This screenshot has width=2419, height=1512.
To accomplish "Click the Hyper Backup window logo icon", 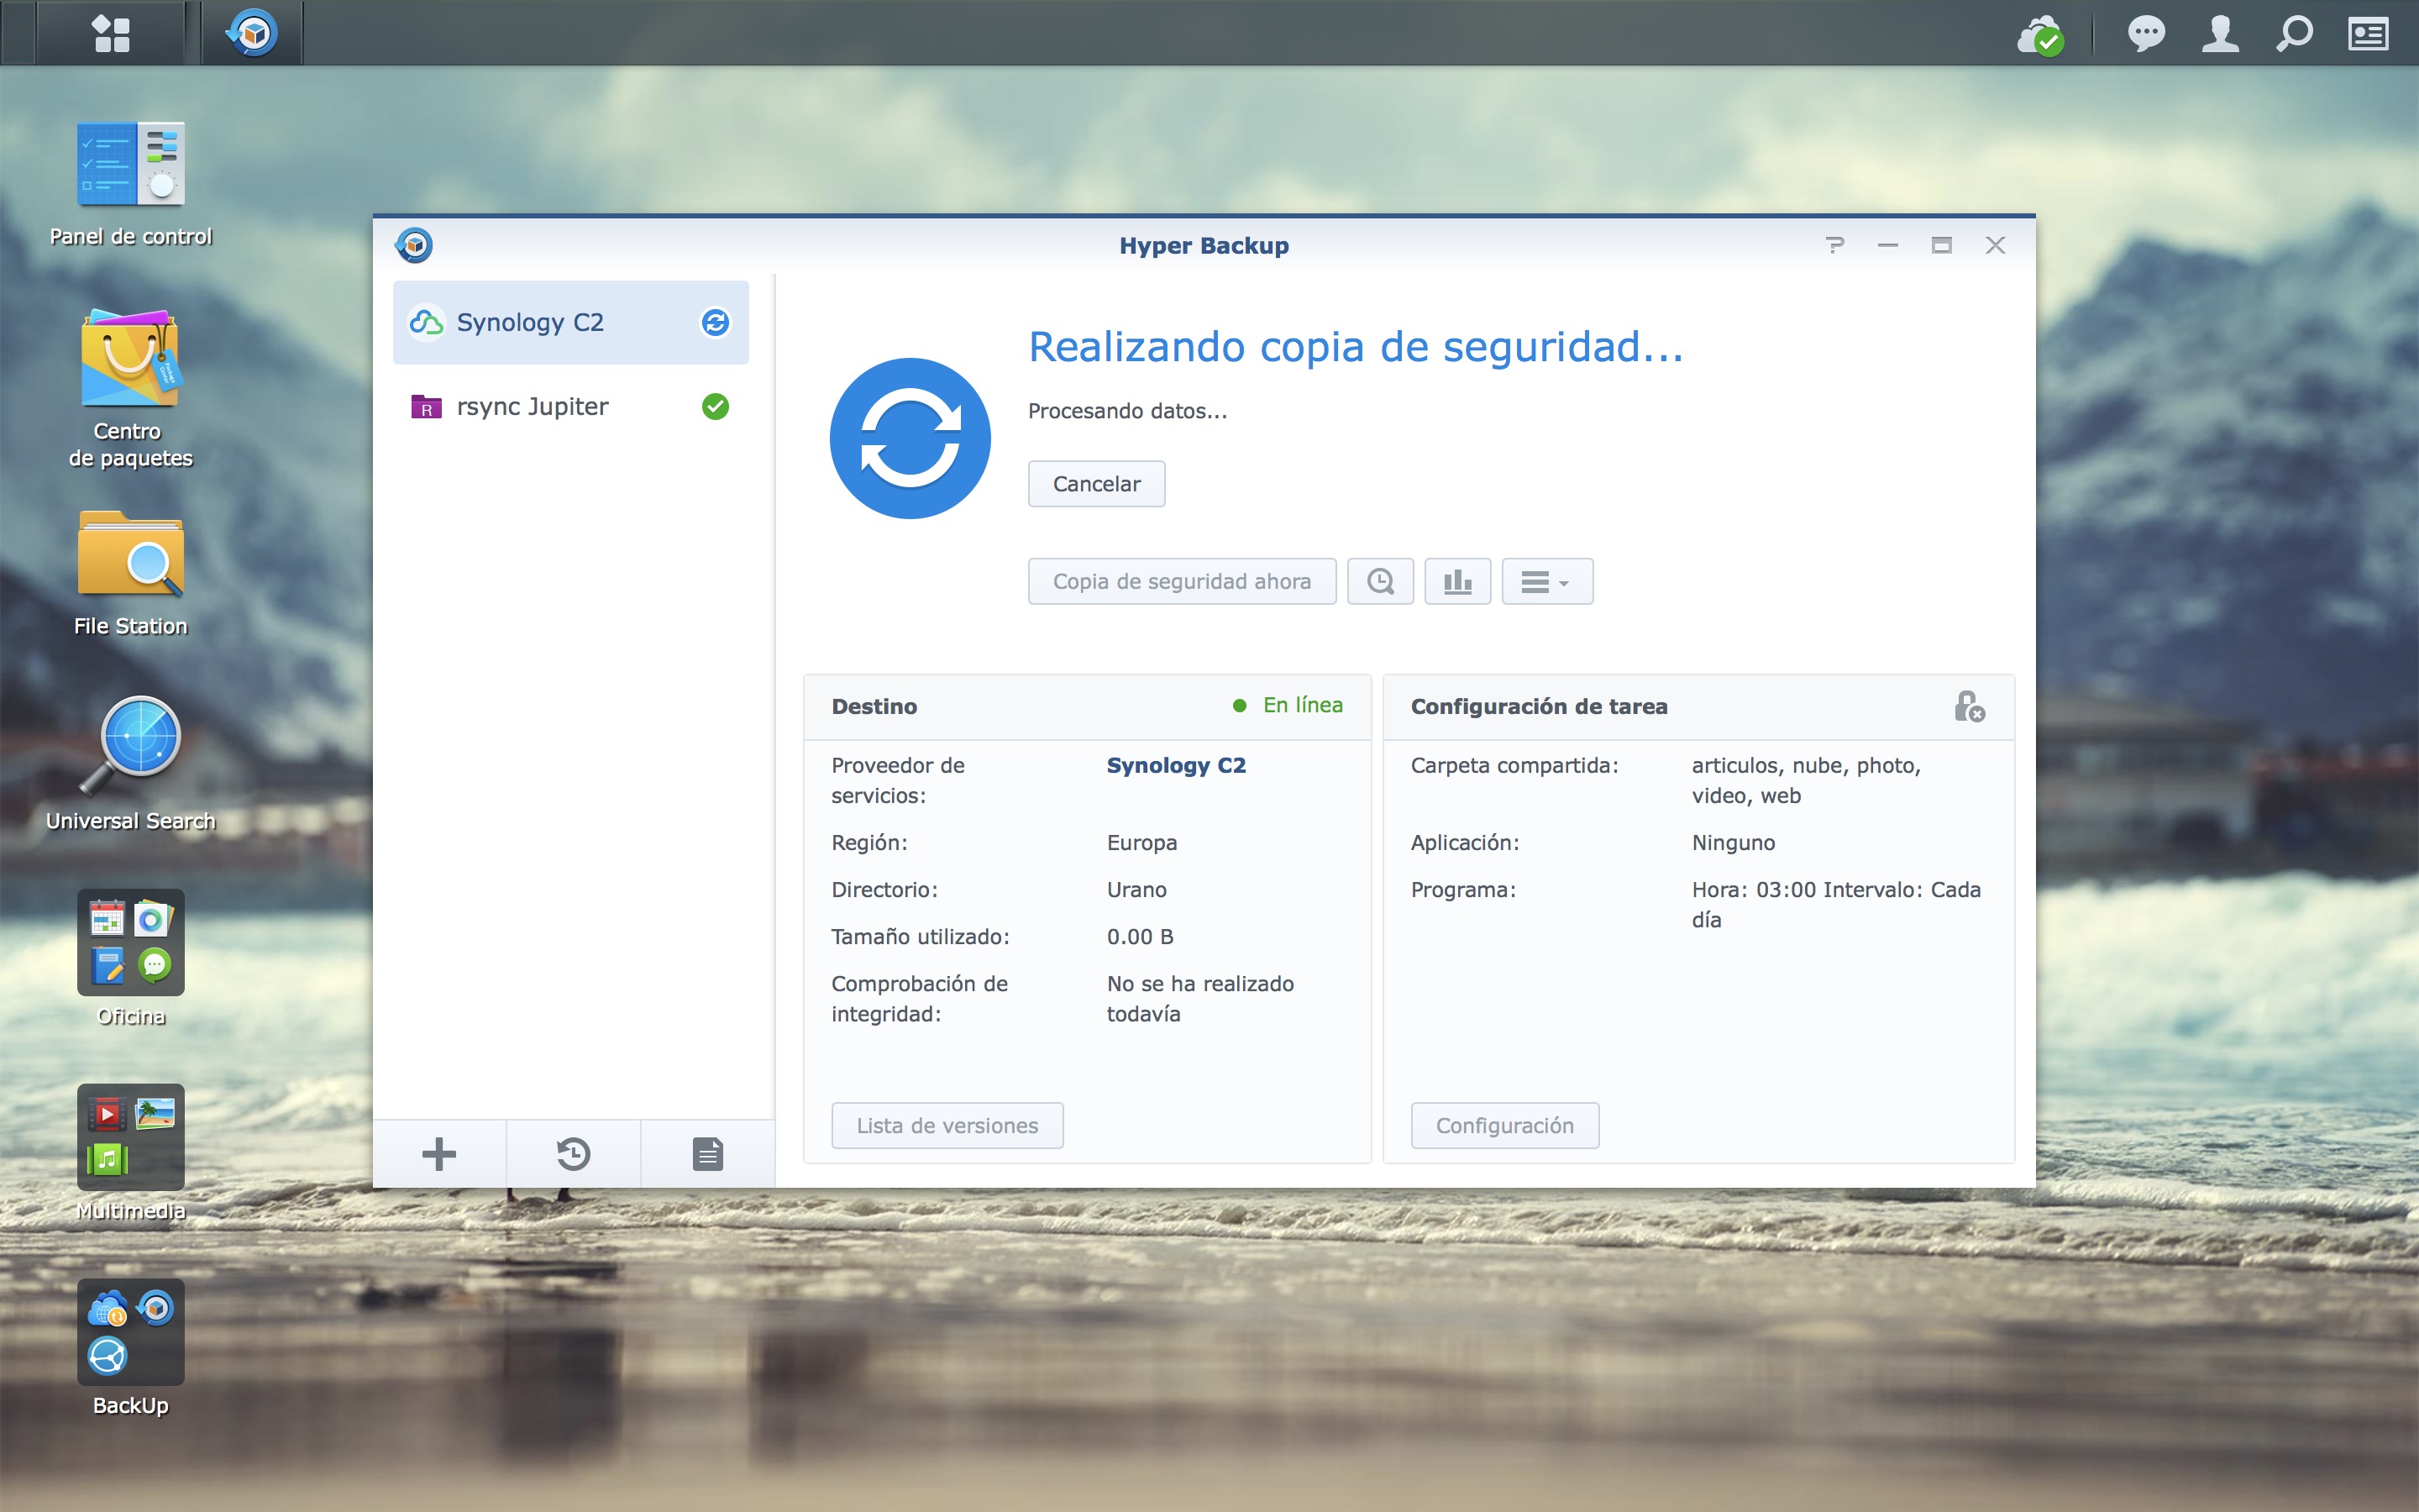I will click(414, 245).
